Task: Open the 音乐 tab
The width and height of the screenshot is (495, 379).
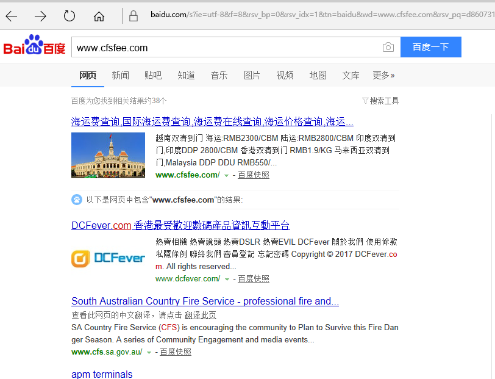Action: (219, 75)
